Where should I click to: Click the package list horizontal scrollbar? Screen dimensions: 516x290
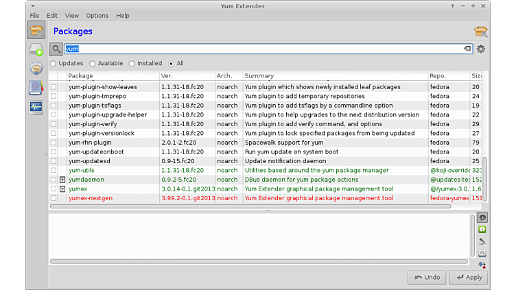point(250,206)
